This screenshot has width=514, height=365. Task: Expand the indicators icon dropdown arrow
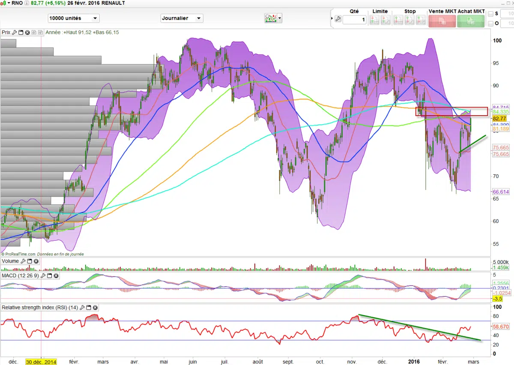pos(280,18)
